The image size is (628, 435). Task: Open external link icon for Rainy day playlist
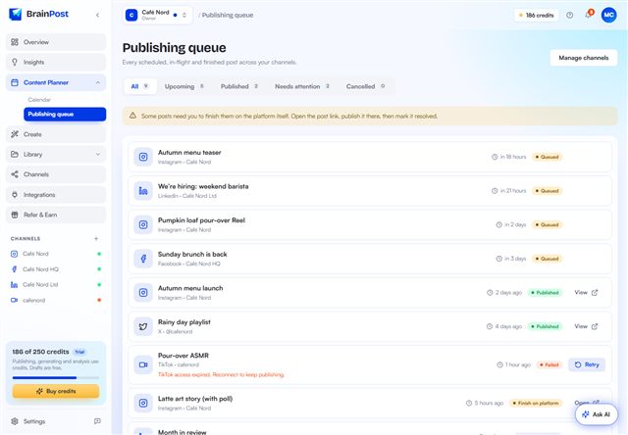[x=595, y=326]
